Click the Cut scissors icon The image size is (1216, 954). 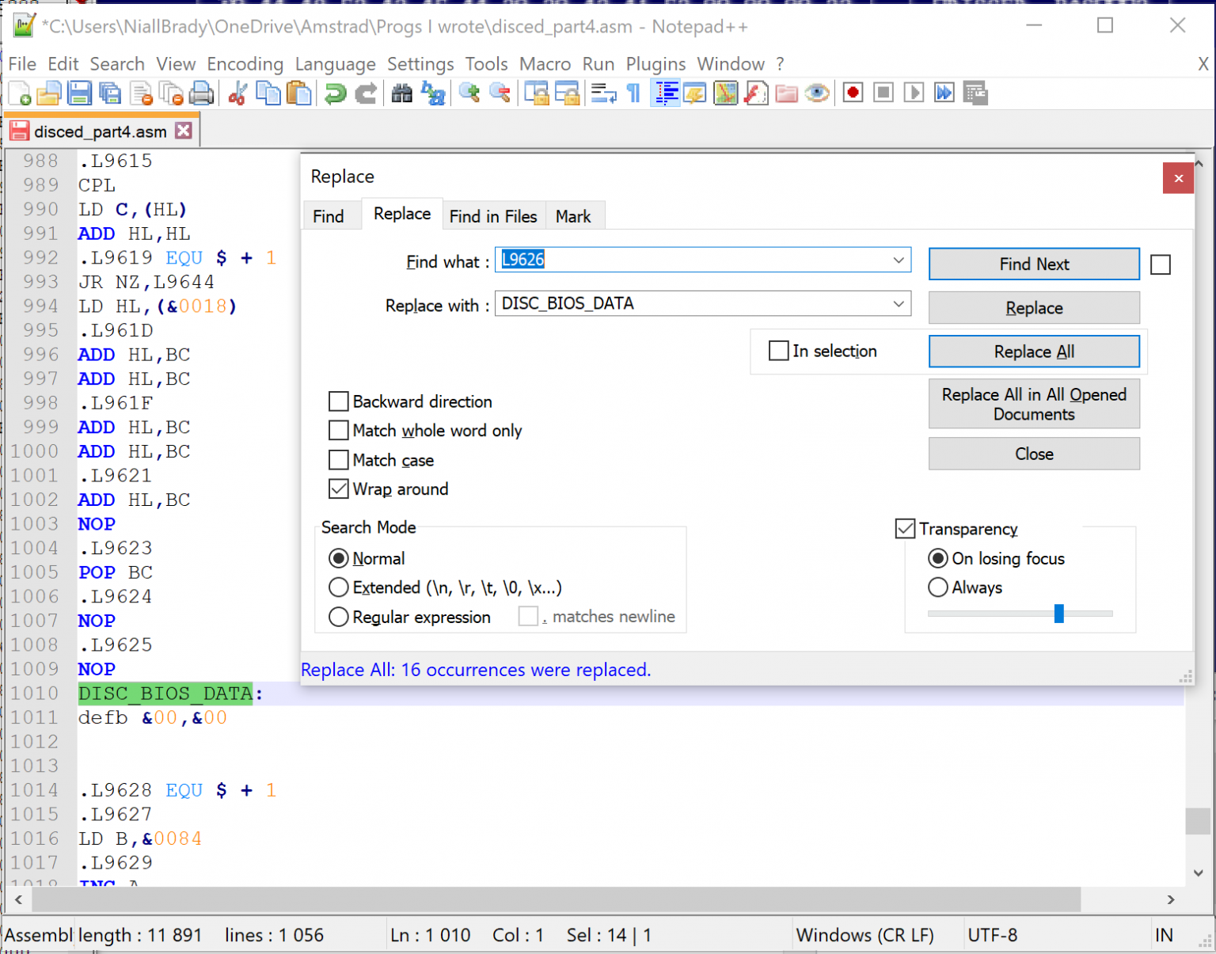(237, 93)
